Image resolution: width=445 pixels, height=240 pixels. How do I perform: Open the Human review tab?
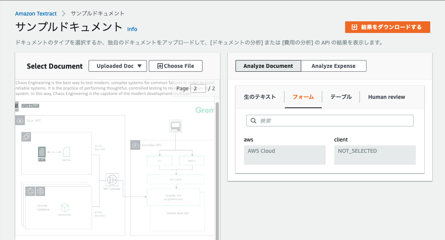tap(386, 97)
